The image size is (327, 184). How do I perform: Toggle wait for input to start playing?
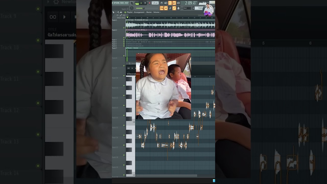tap(166, 3)
